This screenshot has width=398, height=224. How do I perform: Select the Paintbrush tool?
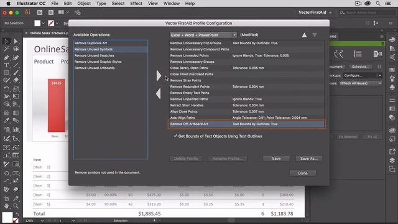pos(16,73)
